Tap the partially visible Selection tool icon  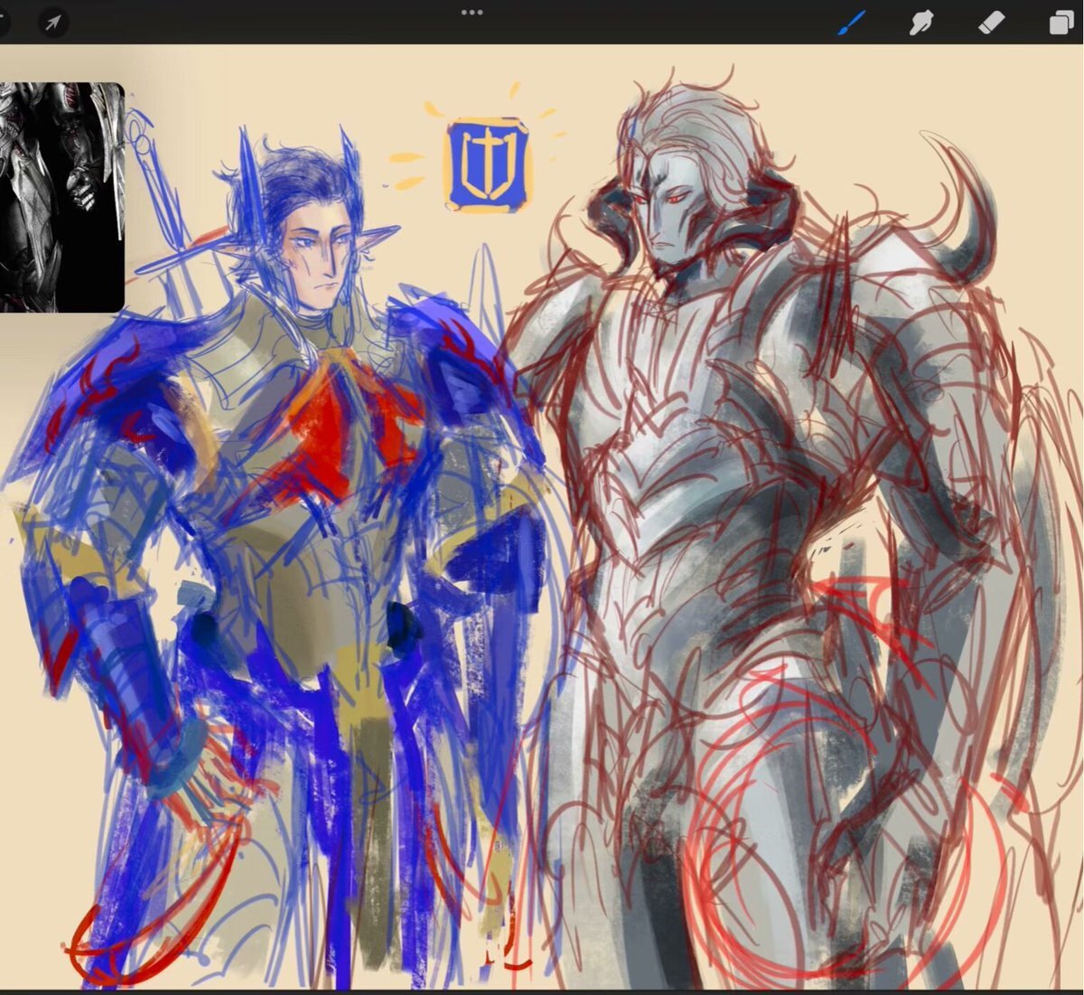tap(4, 22)
